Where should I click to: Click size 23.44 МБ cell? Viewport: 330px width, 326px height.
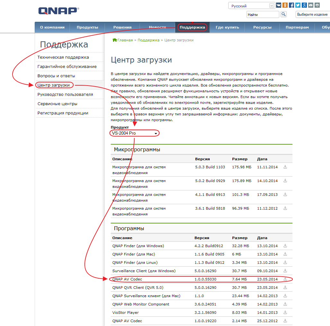[240, 296]
